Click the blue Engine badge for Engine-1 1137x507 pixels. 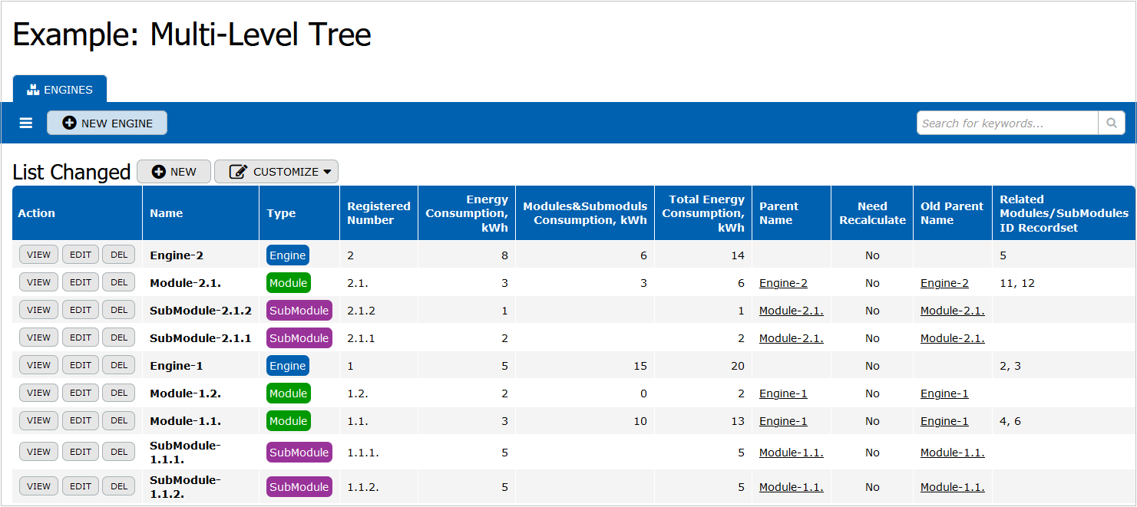point(288,366)
